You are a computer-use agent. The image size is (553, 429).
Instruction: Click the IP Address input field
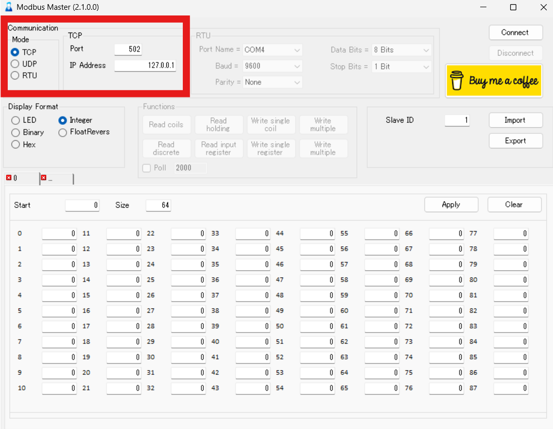(145, 65)
